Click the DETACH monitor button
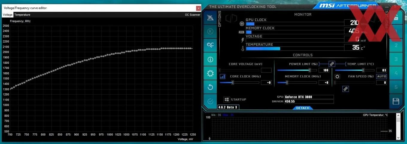This screenshot has height=144, width=407. coord(303,108)
